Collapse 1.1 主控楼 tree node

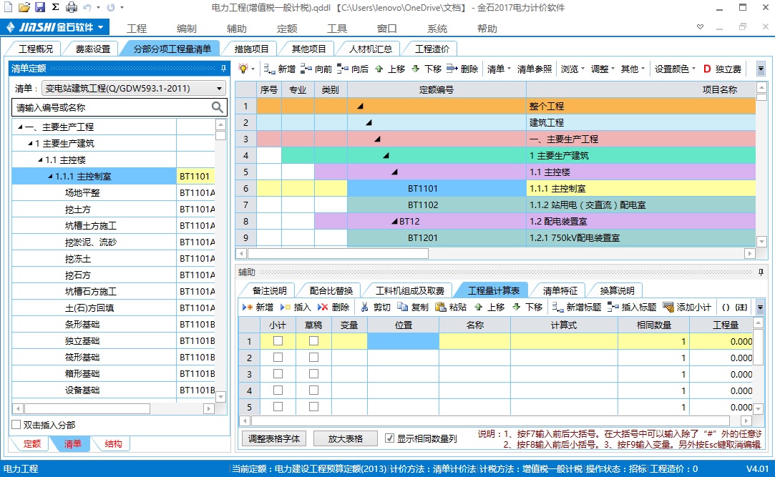41,160
